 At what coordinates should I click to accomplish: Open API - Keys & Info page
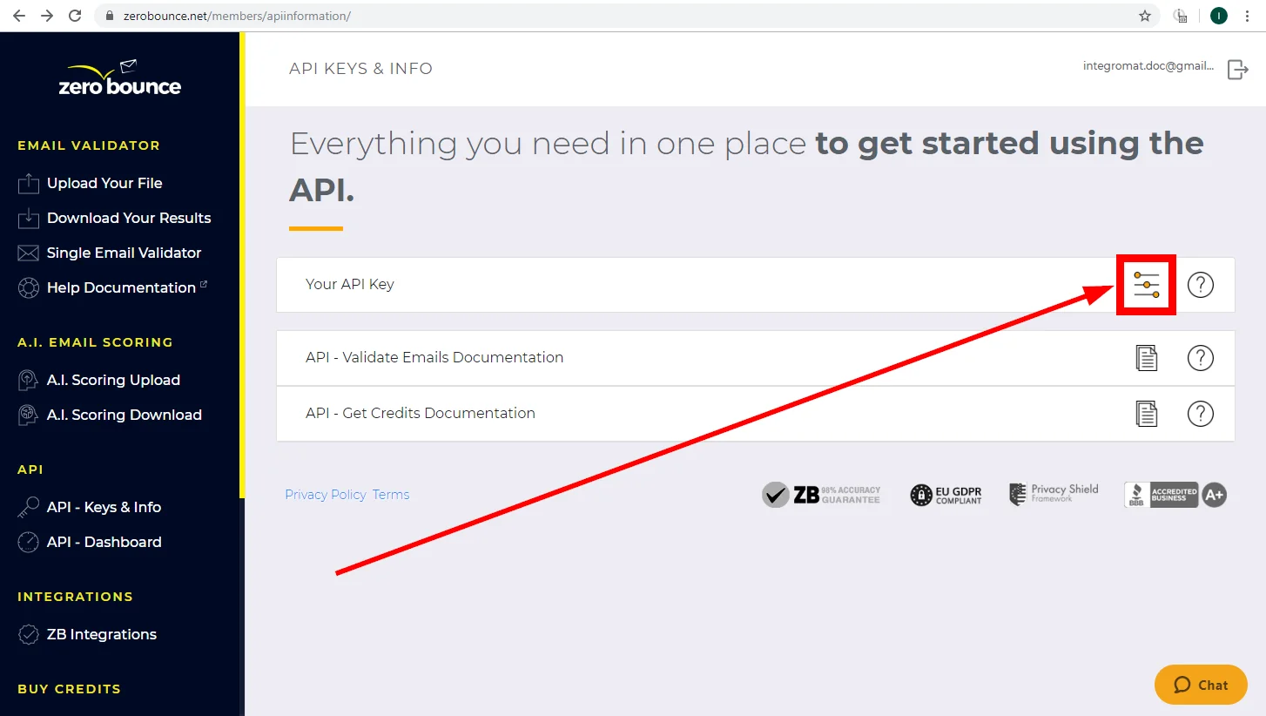coord(104,507)
